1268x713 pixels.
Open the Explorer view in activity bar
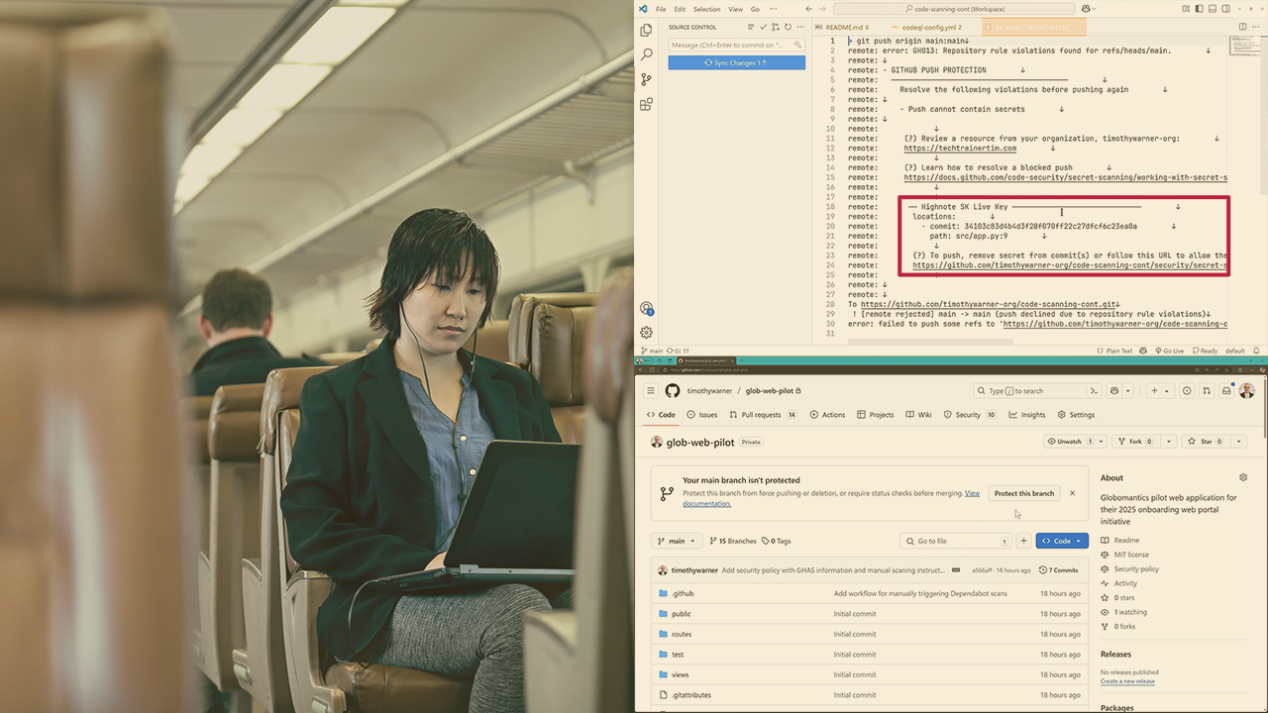coord(646,30)
